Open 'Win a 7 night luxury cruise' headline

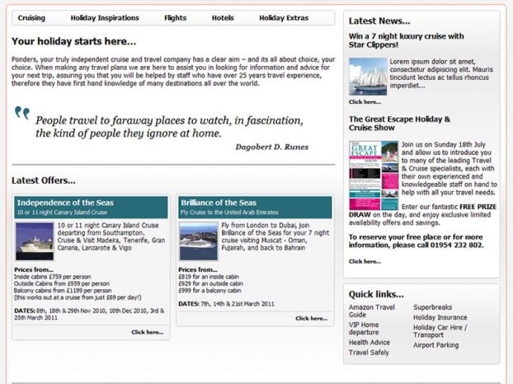[406, 40]
